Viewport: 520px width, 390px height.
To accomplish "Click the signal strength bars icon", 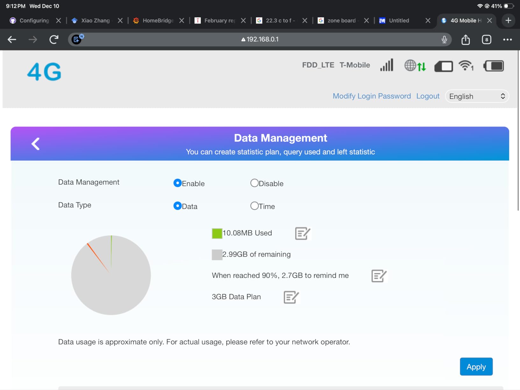I will coord(387,65).
